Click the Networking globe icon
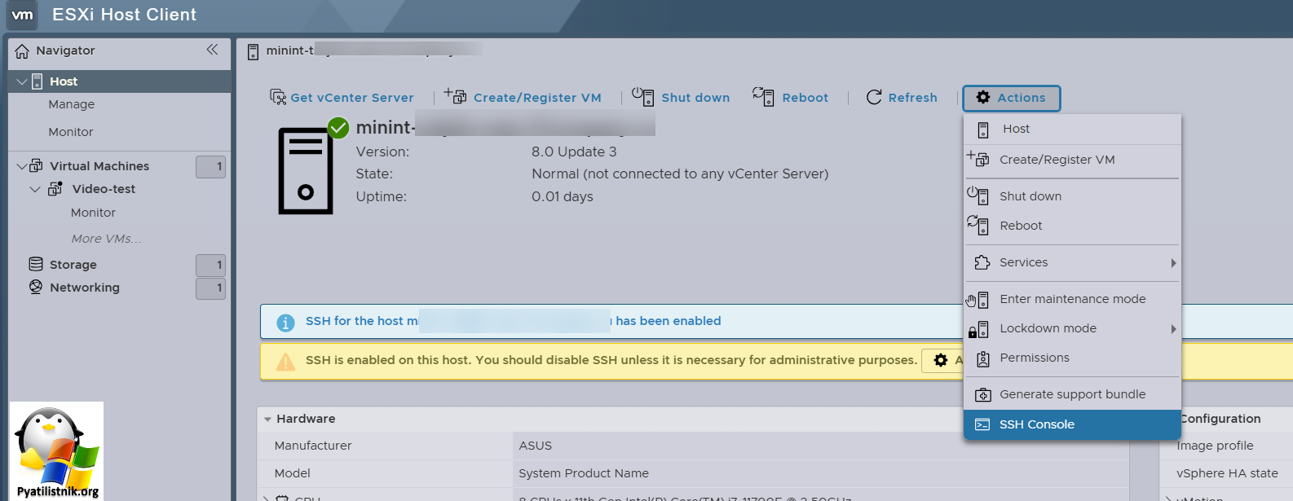 (x=36, y=287)
